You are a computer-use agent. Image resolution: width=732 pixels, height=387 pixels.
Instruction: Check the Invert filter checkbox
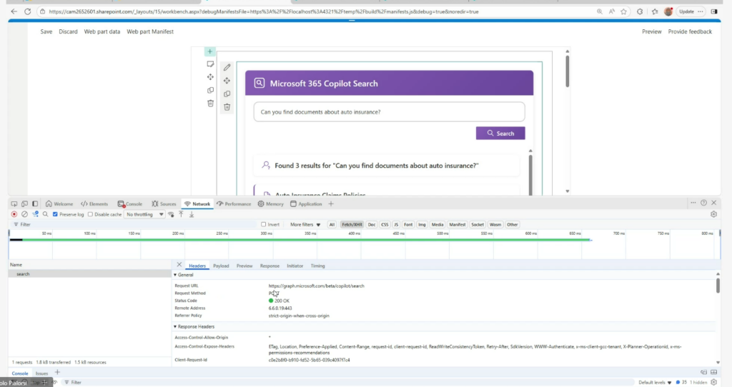(264, 224)
